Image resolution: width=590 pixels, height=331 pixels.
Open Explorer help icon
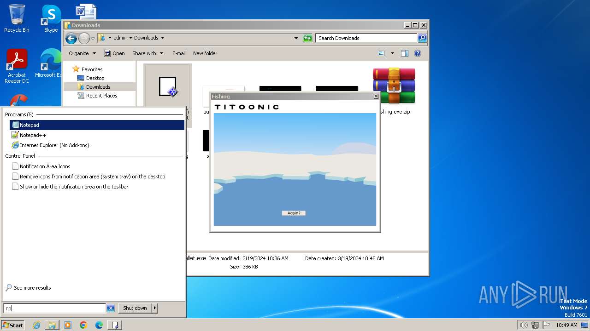point(418,53)
